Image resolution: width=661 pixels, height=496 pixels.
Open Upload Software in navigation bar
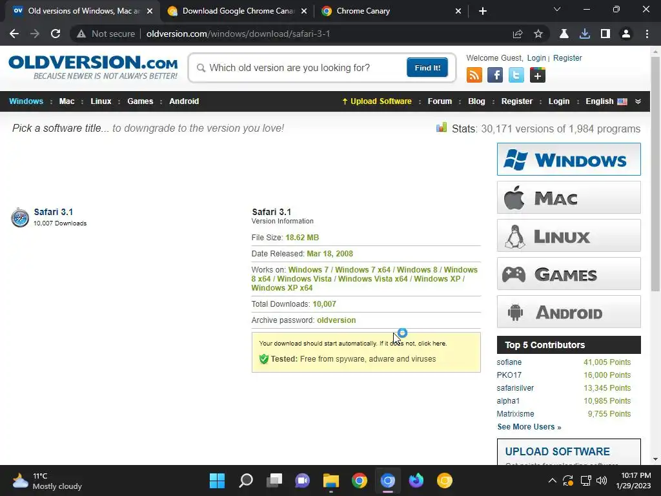pos(376,101)
